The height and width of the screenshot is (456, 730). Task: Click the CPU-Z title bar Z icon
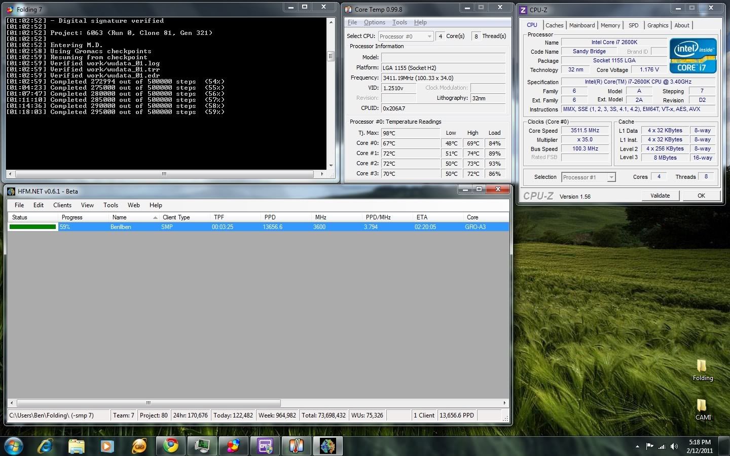pos(523,10)
